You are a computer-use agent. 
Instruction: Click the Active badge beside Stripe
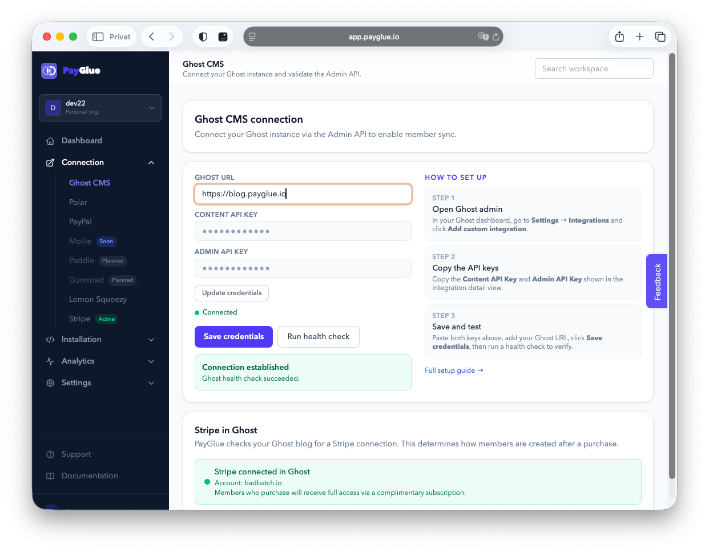click(x=107, y=319)
